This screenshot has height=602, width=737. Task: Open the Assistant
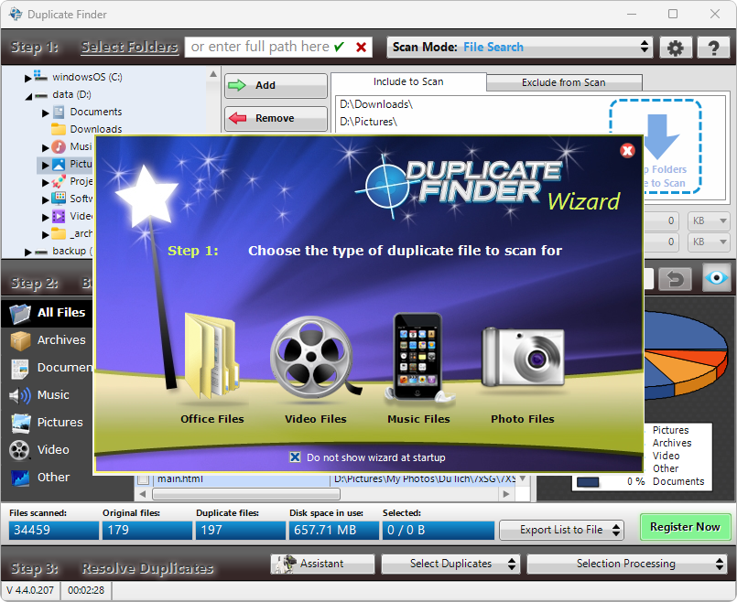(x=322, y=564)
